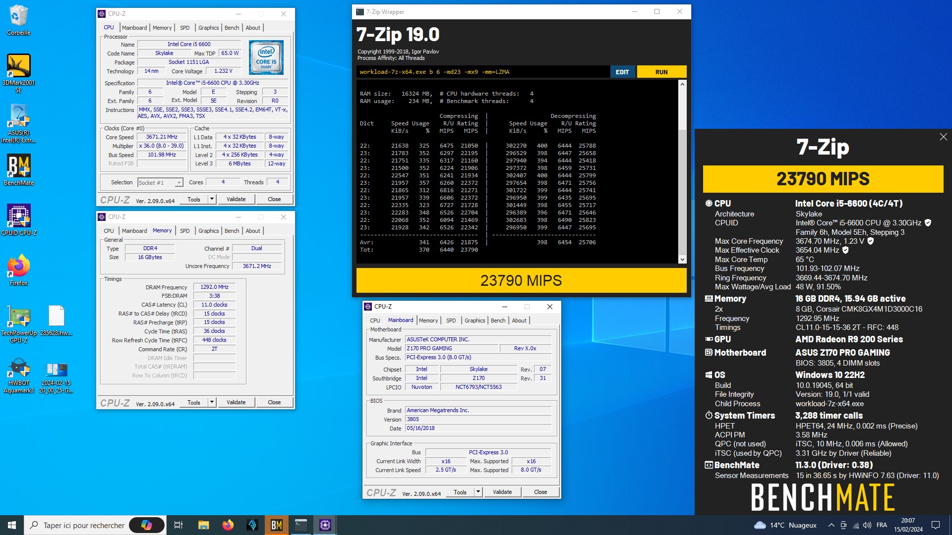Open Tools dropdown arrow in CPU-Z Mainboard window
Image resolution: width=952 pixels, height=535 pixels.
(x=478, y=492)
